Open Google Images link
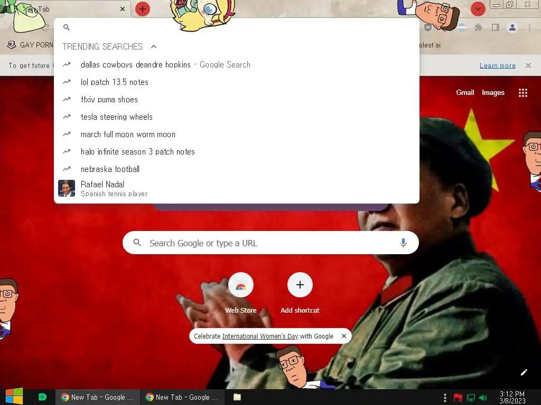Image resolution: width=541 pixels, height=405 pixels. coord(493,92)
